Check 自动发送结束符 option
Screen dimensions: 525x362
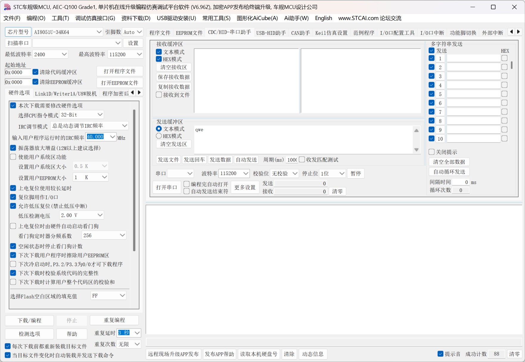tap(187, 191)
